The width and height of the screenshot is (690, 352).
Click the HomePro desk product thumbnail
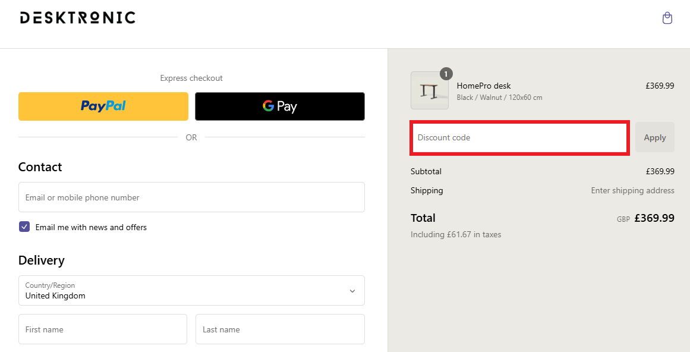click(430, 90)
